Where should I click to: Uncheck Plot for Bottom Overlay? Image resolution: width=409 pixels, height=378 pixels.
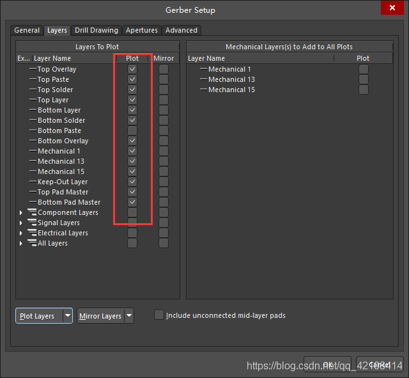coord(132,141)
